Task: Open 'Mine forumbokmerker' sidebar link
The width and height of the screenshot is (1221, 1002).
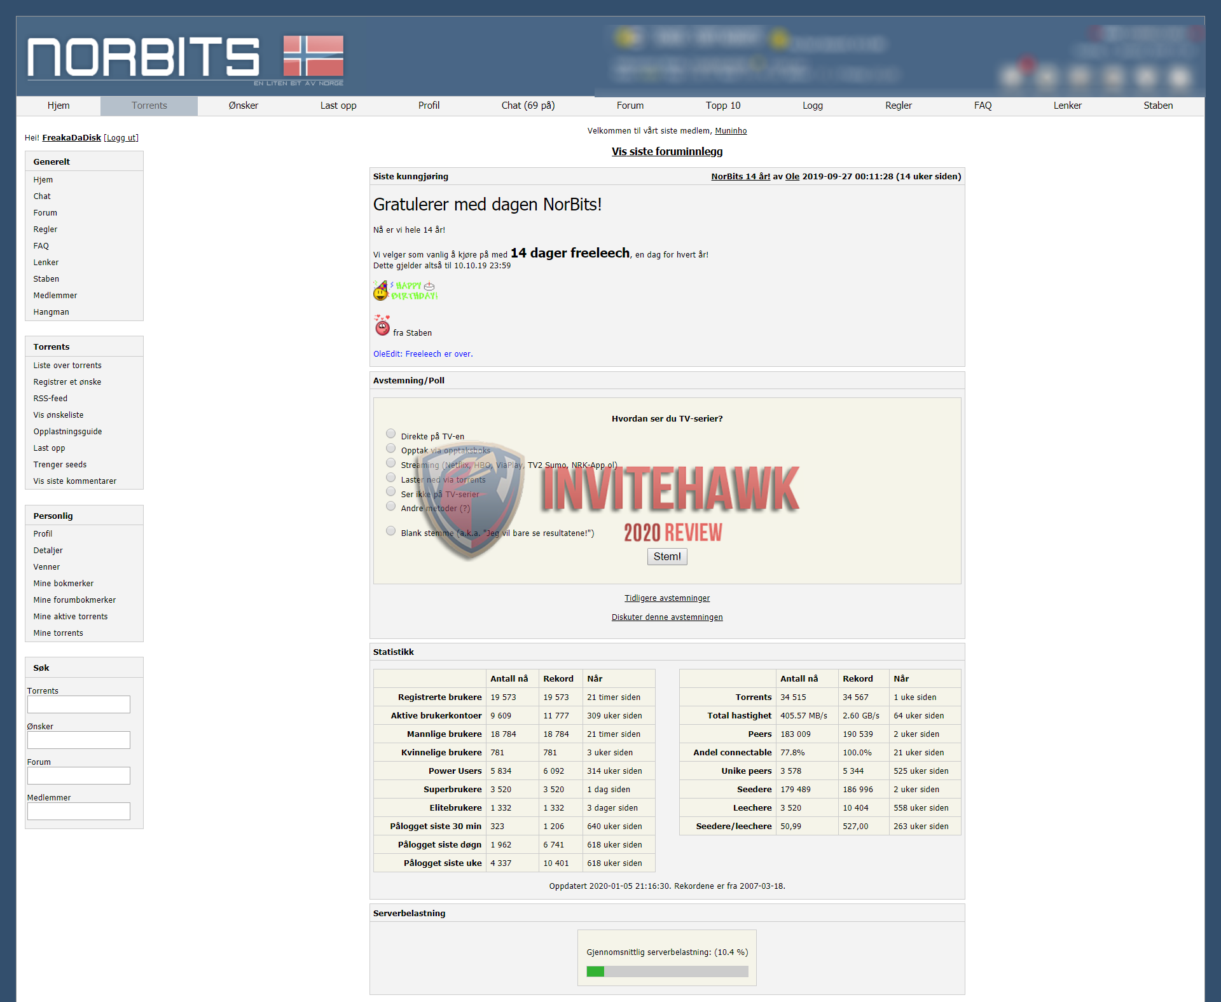Action: pyautogui.click(x=74, y=600)
